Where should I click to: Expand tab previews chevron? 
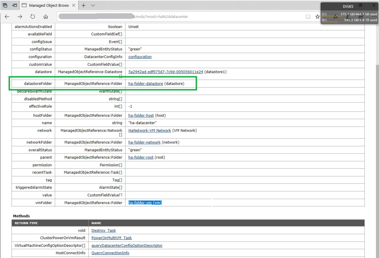[x=93, y=5]
